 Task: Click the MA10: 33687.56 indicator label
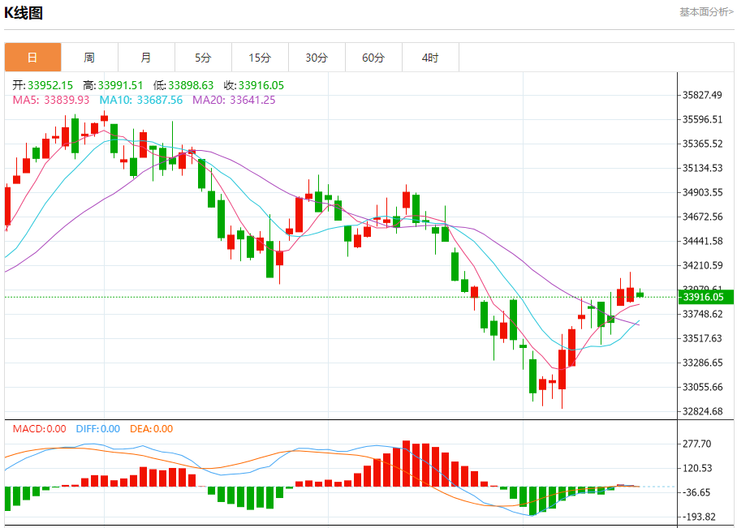coord(141,100)
